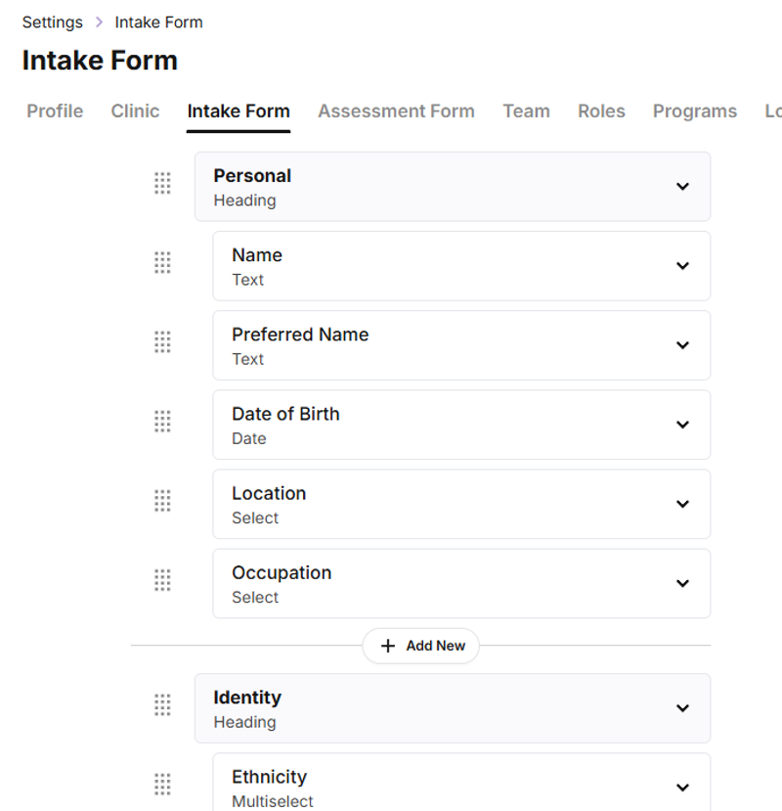Image resolution: width=782 pixels, height=811 pixels.
Task: Open the Team tab
Action: tap(526, 111)
